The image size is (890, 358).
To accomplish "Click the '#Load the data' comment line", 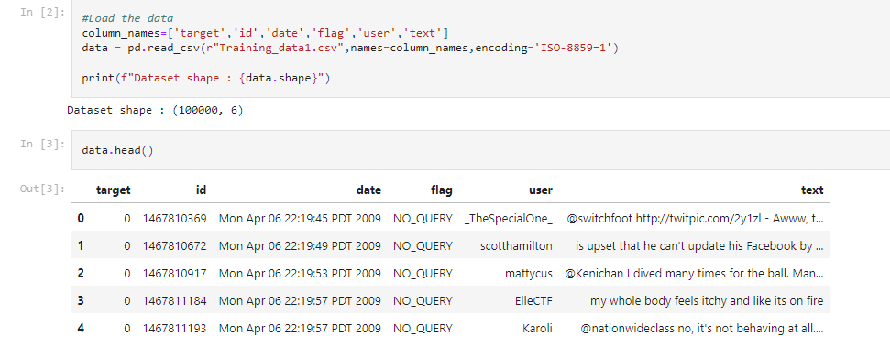I will [x=127, y=18].
